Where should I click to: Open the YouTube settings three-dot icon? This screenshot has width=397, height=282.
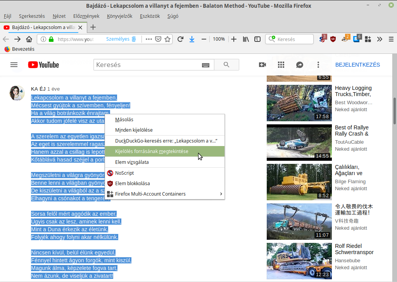(x=318, y=65)
